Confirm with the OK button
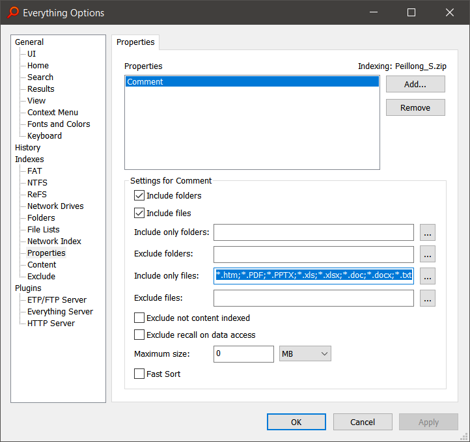Screen dimensions: 470x442 pos(296,422)
